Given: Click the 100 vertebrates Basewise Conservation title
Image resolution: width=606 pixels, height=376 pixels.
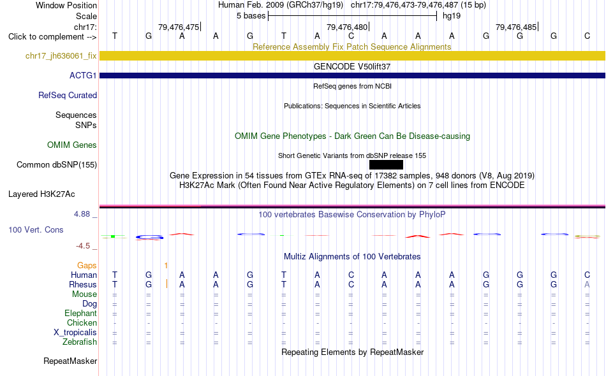Looking at the screenshot, I should pos(351,214).
